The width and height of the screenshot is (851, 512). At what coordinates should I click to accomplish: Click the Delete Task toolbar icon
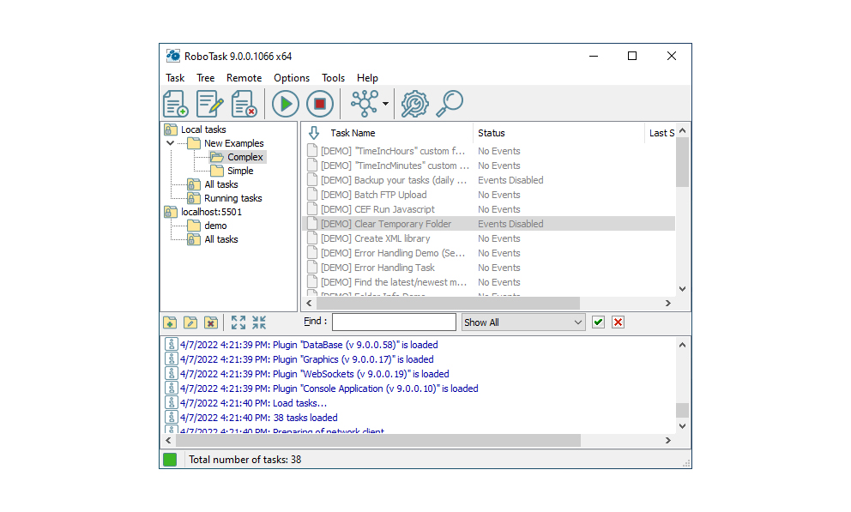[x=244, y=104]
